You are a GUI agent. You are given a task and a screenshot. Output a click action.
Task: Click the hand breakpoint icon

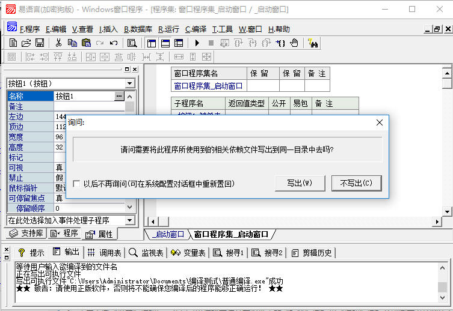[294, 43]
